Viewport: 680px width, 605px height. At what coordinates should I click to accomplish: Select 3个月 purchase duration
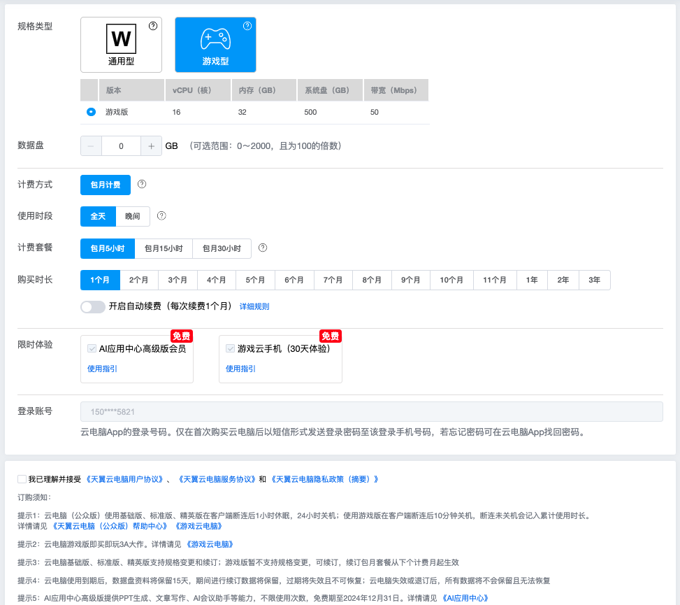[178, 280]
